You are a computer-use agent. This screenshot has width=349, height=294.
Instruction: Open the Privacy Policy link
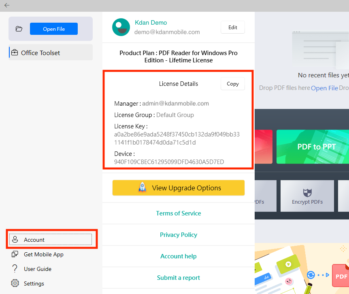coord(178,235)
